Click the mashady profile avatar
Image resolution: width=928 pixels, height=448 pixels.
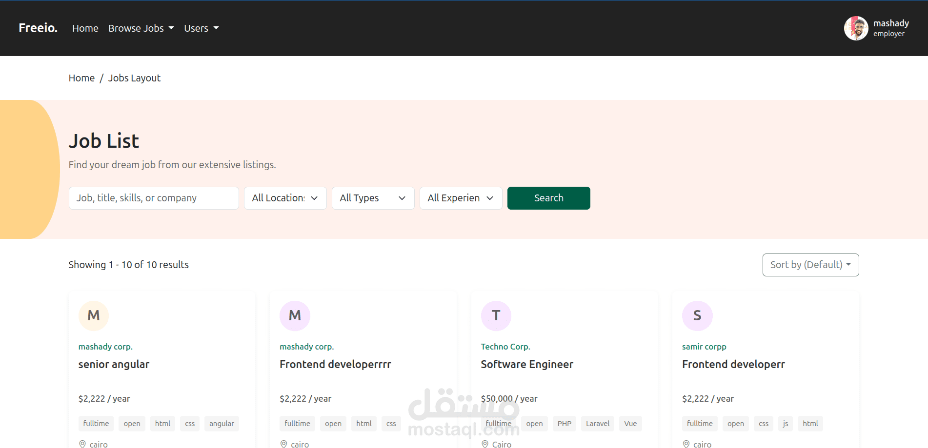pos(856,28)
